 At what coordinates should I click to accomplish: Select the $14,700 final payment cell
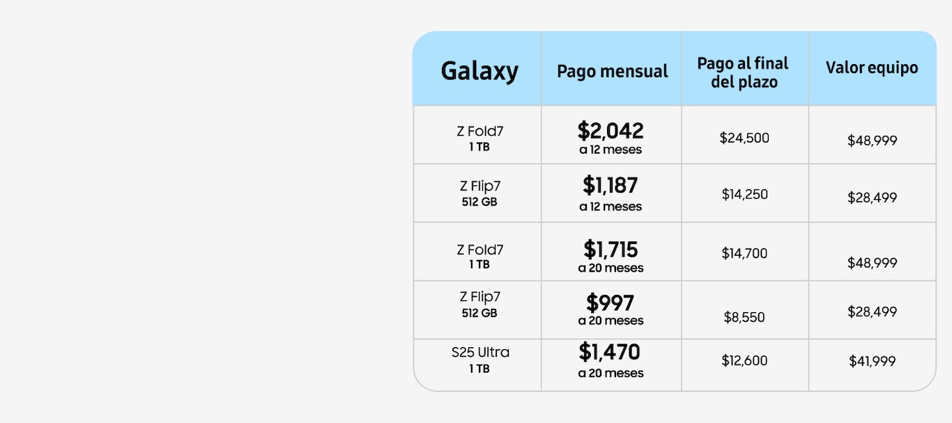[x=744, y=254]
